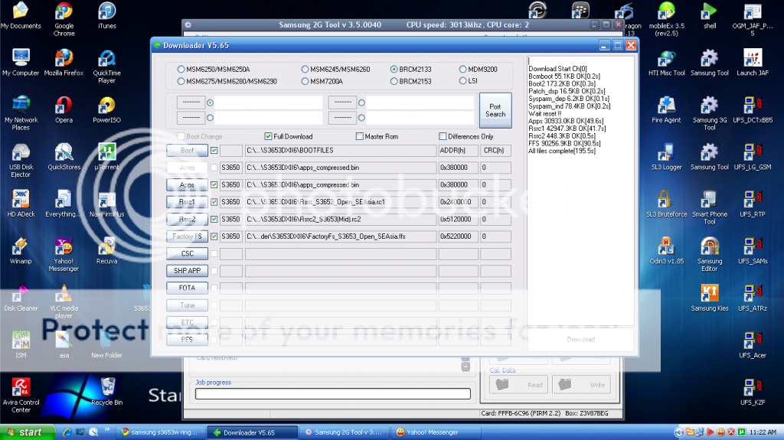Open the iTunes desktop icon

pyautogui.click(x=107, y=15)
